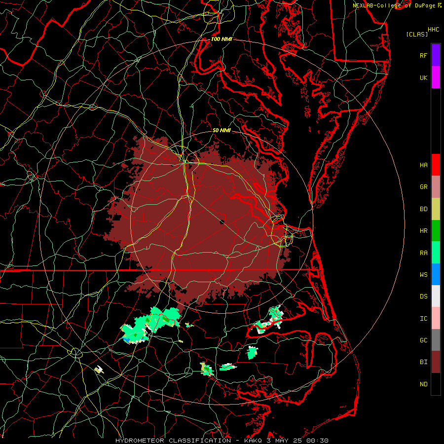Image resolution: width=444 pixels, height=444 pixels.
Task: Click the Hydrometeor Classification KAKQ title text
Action: point(222,441)
